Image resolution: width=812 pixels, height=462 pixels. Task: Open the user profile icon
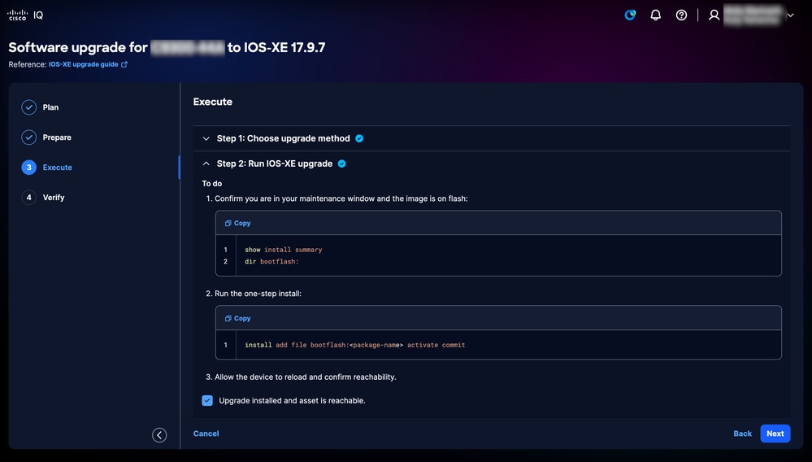pyautogui.click(x=714, y=15)
